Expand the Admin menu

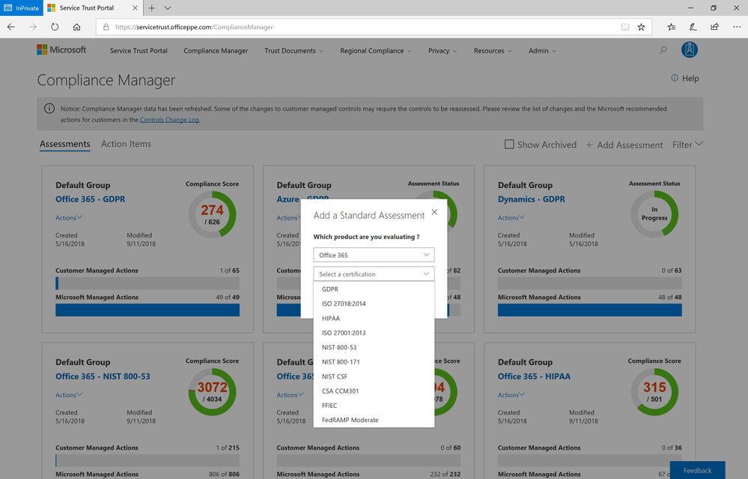pos(542,51)
